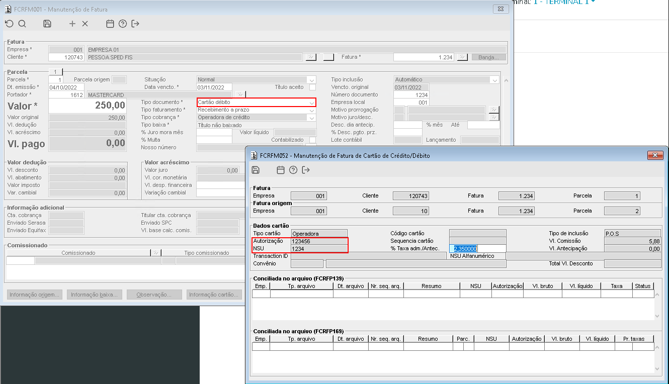The image size is (669, 384).
Task: Open the Observação... button
Action: (155, 295)
